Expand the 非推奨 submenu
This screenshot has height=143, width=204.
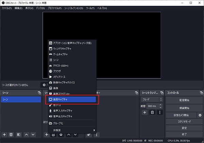coord(72,130)
